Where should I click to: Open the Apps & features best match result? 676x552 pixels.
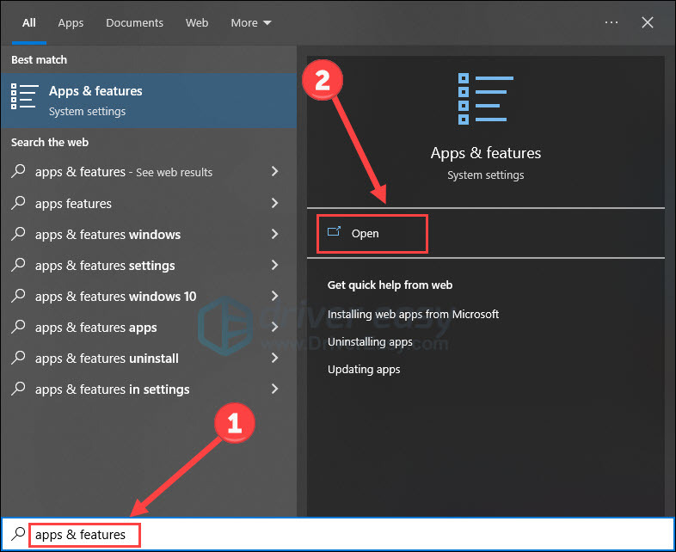tap(149, 100)
